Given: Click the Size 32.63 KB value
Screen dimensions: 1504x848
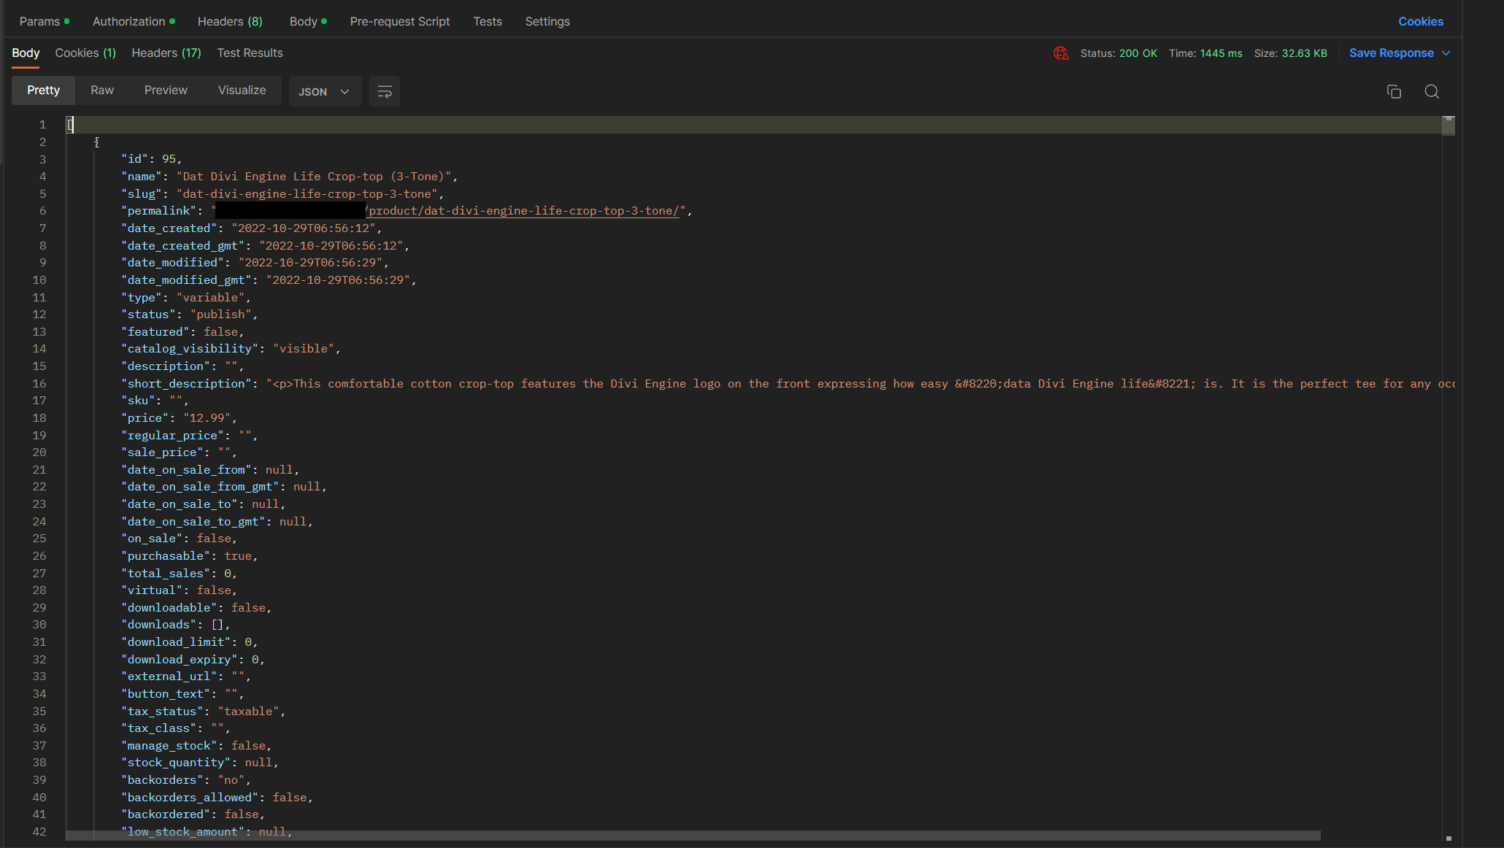Looking at the screenshot, I should click(x=1304, y=53).
